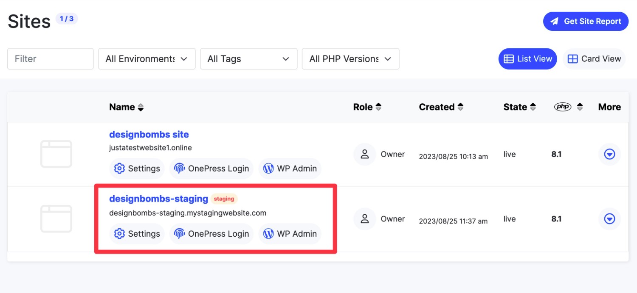Viewport: 637px width, 293px height.
Task: Click the Owner user icon for designbombs-staging
Action: [x=365, y=219]
